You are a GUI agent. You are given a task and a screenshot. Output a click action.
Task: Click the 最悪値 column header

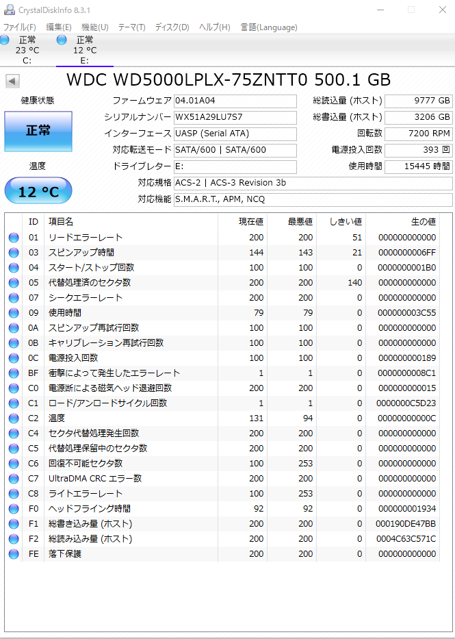[291, 222]
